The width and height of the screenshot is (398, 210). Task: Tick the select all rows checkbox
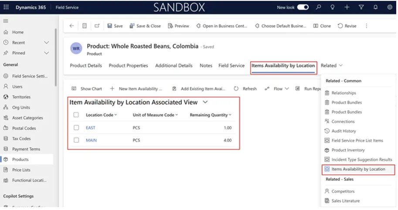76,115
